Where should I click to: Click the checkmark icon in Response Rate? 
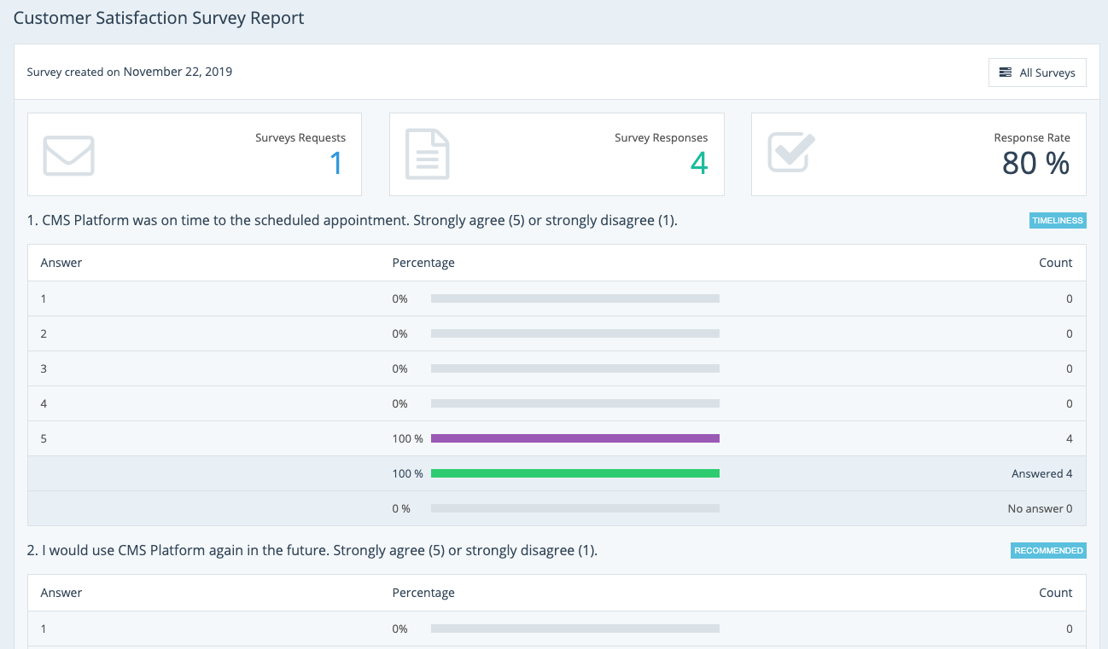click(x=791, y=153)
